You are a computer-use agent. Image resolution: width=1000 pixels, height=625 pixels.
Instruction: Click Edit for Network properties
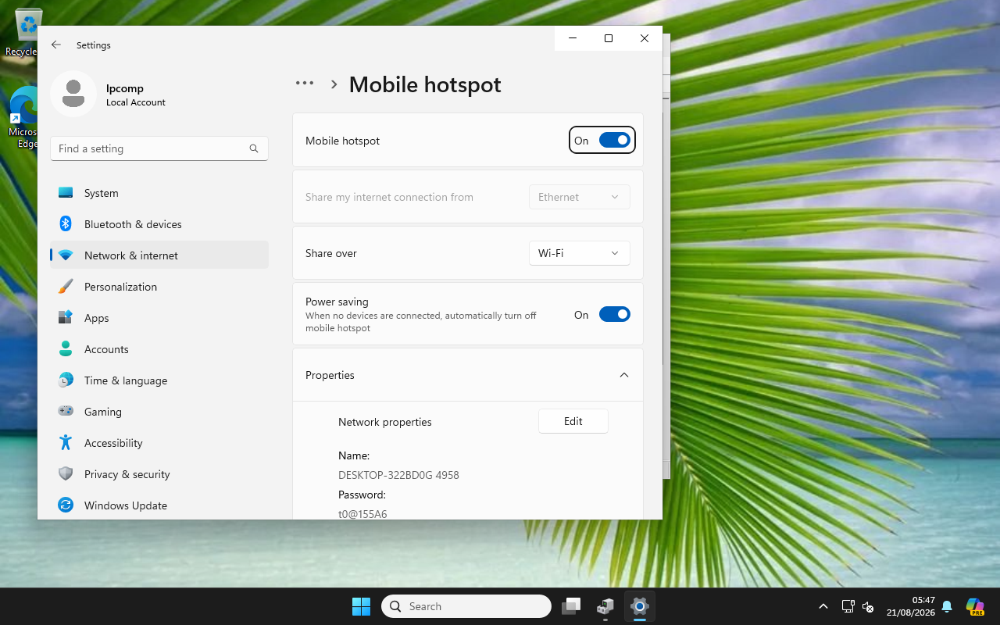pos(573,421)
